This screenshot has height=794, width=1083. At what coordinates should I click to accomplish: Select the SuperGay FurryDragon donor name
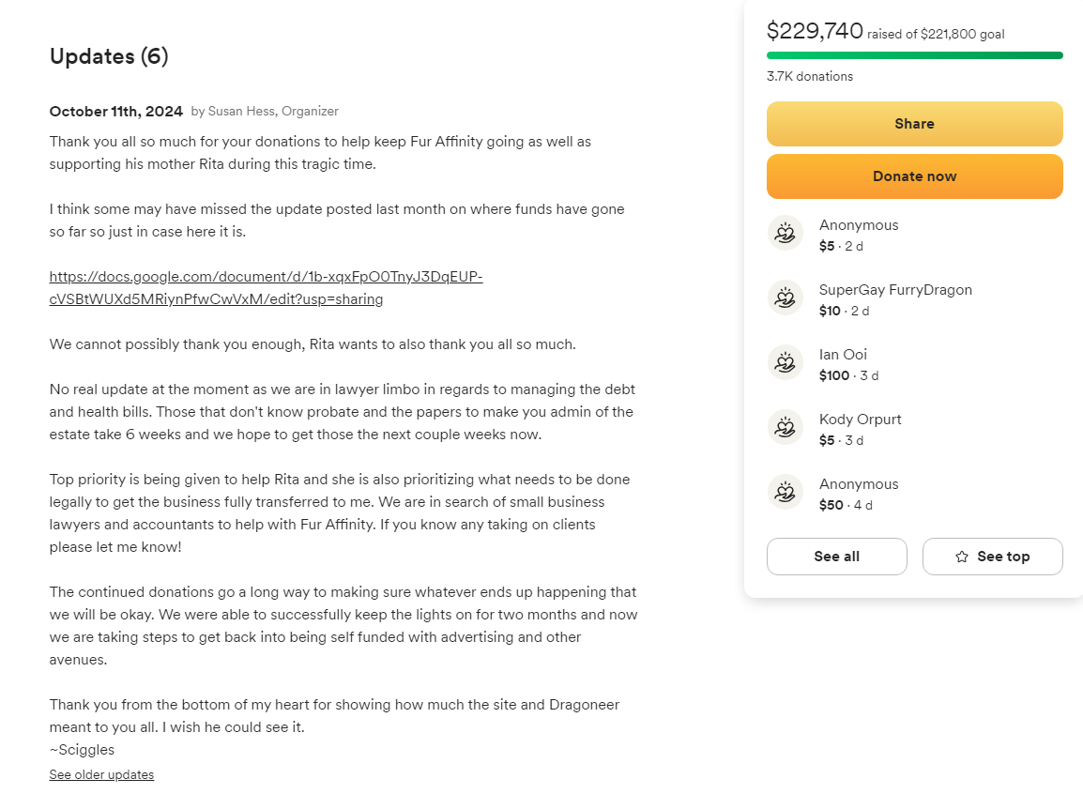point(895,290)
